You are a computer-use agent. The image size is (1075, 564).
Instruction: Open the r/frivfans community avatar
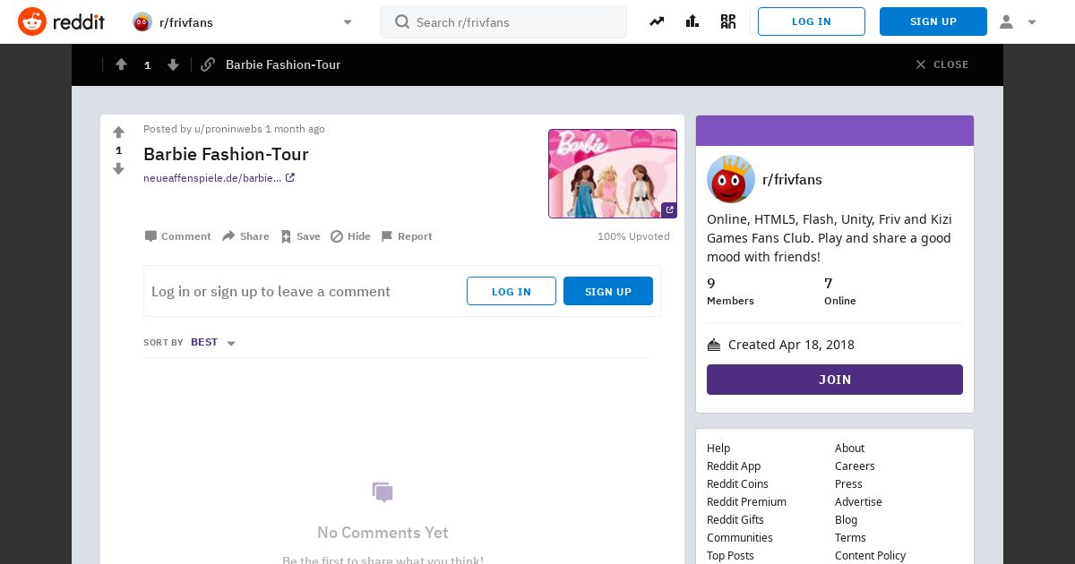(730, 179)
